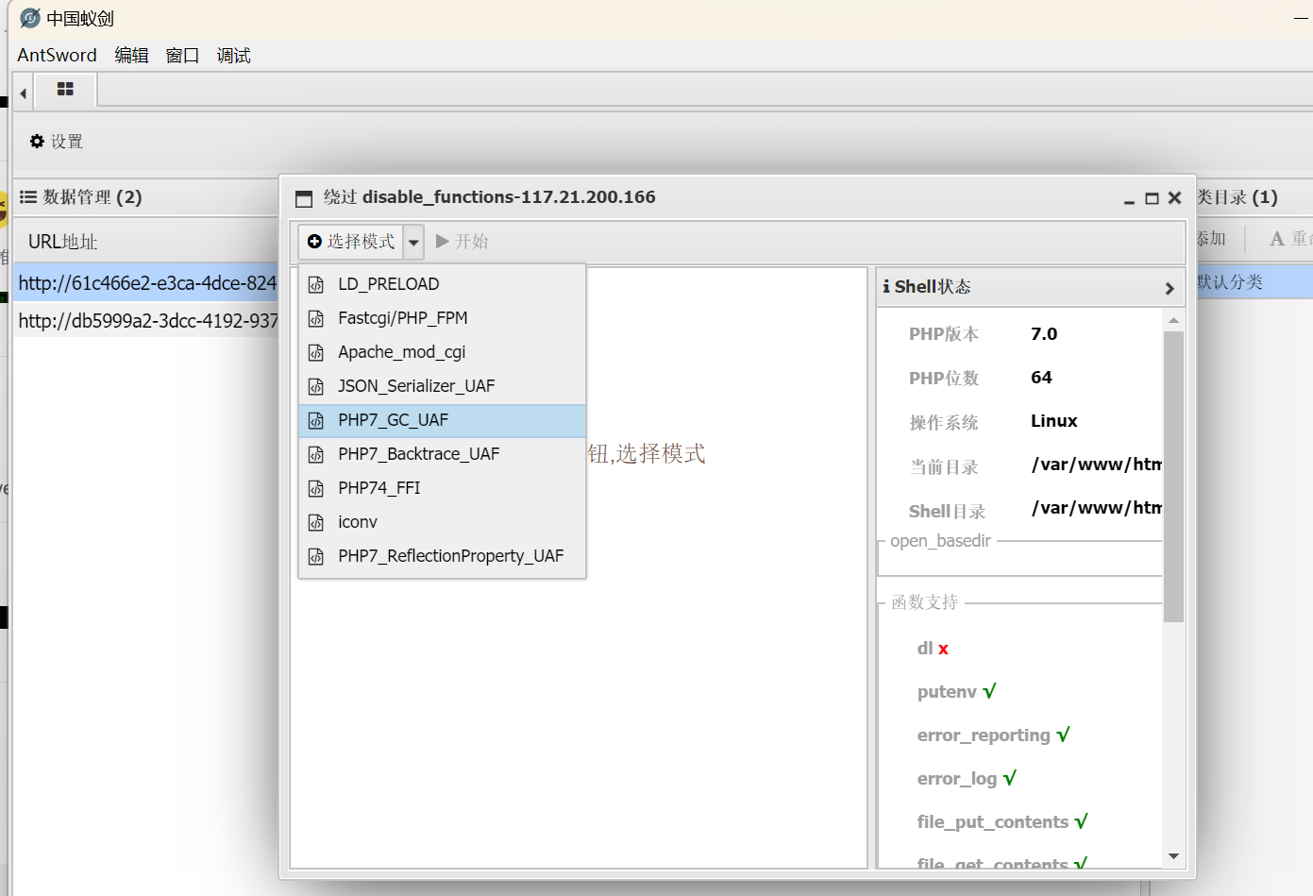
Task: Click the gear icon next to 设置
Action: click(x=37, y=142)
